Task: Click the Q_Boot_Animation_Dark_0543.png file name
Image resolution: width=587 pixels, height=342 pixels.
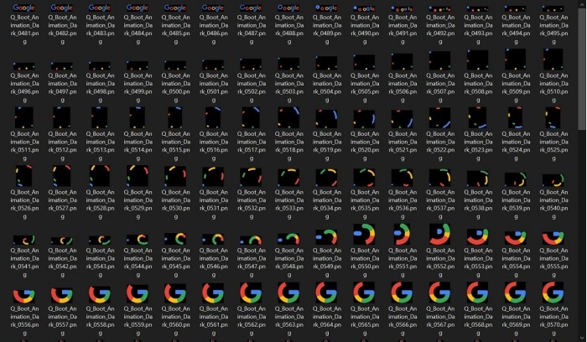Action: (100, 262)
